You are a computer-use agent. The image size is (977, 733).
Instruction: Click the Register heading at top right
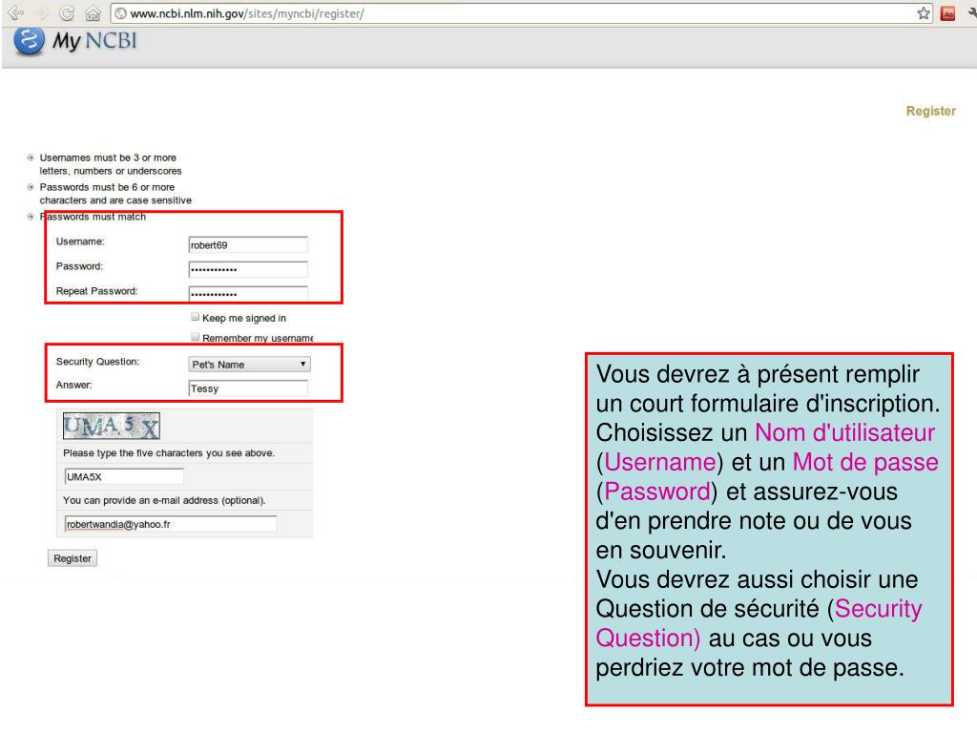930,111
